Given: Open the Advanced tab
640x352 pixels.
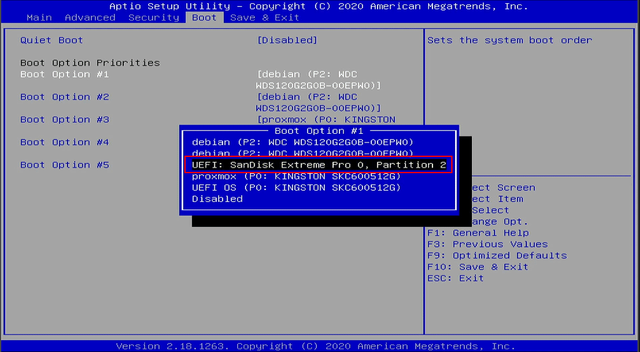Looking at the screenshot, I should click(x=90, y=18).
